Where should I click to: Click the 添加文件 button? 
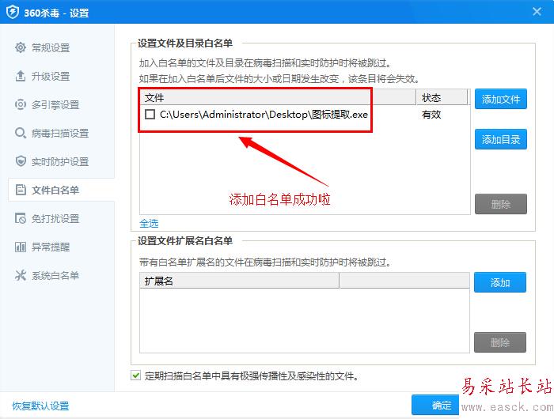click(x=501, y=99)
